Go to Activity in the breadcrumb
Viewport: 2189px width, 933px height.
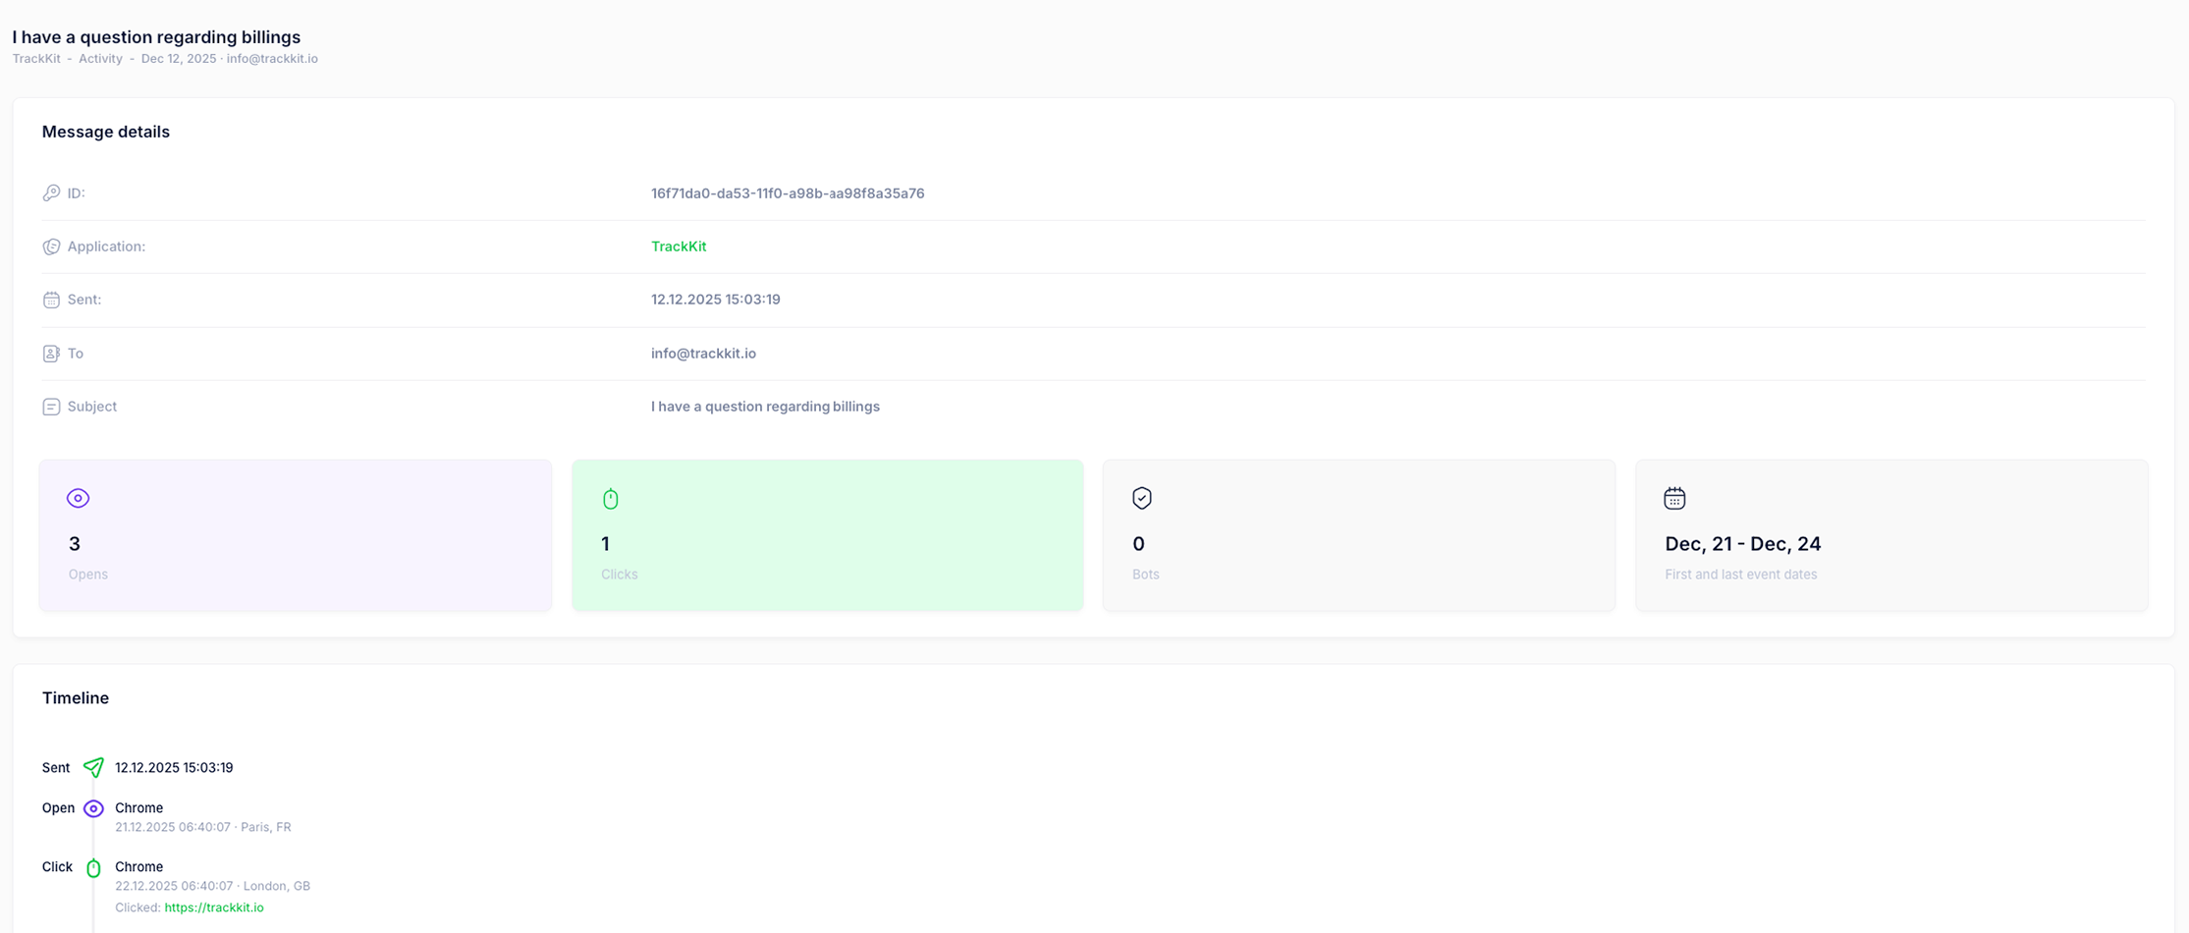[100, 59]
